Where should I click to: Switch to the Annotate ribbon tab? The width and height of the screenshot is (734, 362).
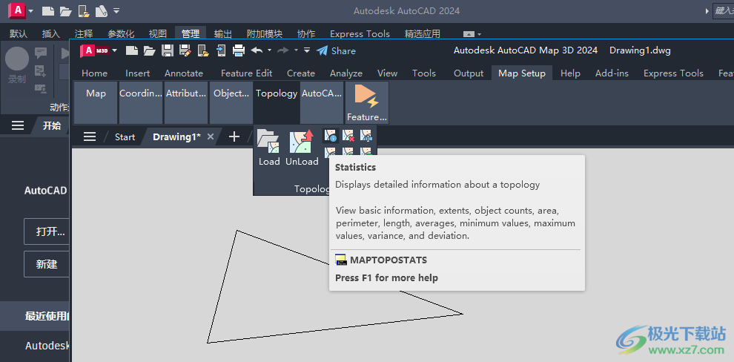tap(184, 73)
